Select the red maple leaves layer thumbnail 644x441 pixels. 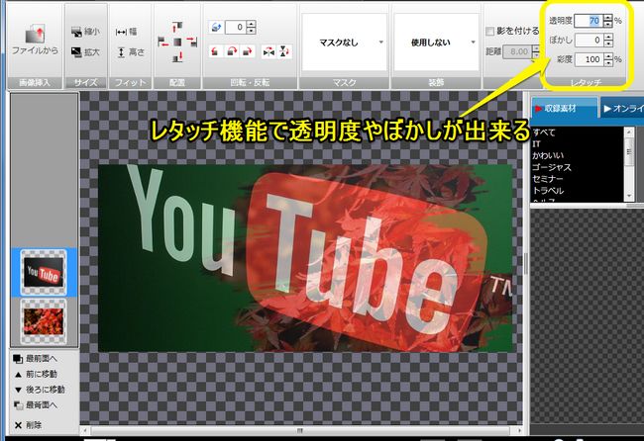pyautogui.click(x=44, y=321)
